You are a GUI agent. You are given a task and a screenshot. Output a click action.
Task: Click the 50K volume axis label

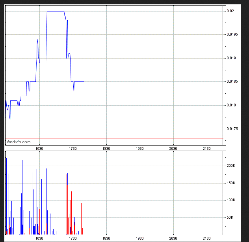click(230, 217)
